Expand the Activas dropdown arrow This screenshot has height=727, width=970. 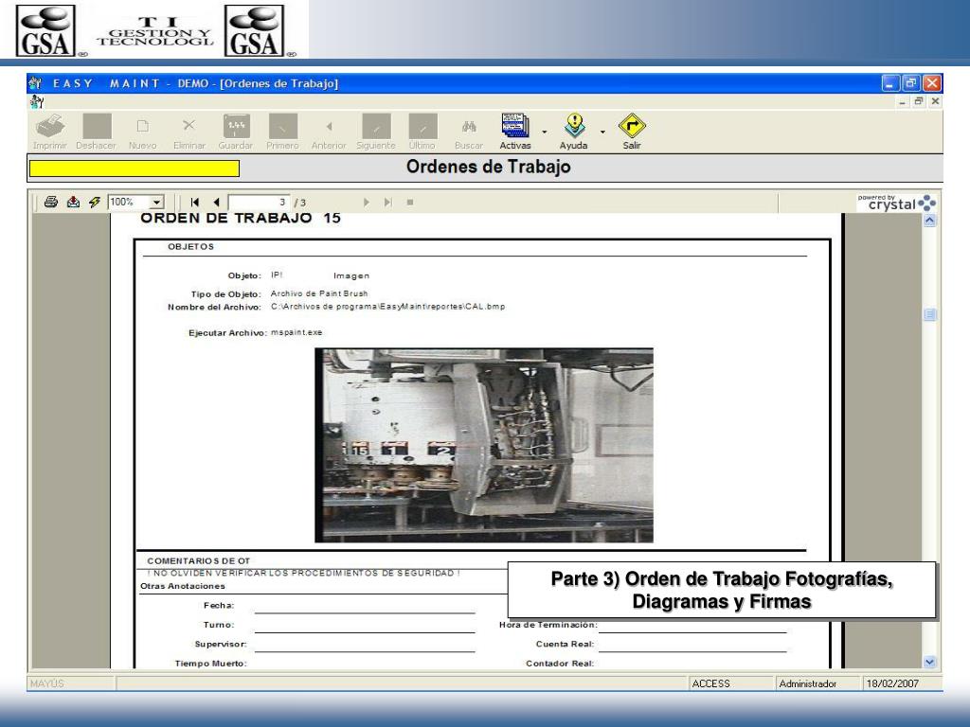click(x=545, y=132)
